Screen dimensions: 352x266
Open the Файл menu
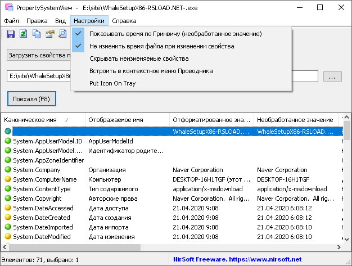click(11, 21)
